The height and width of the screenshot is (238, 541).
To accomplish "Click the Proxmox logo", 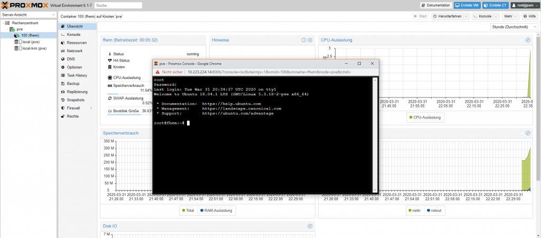I will pos(24,5).
